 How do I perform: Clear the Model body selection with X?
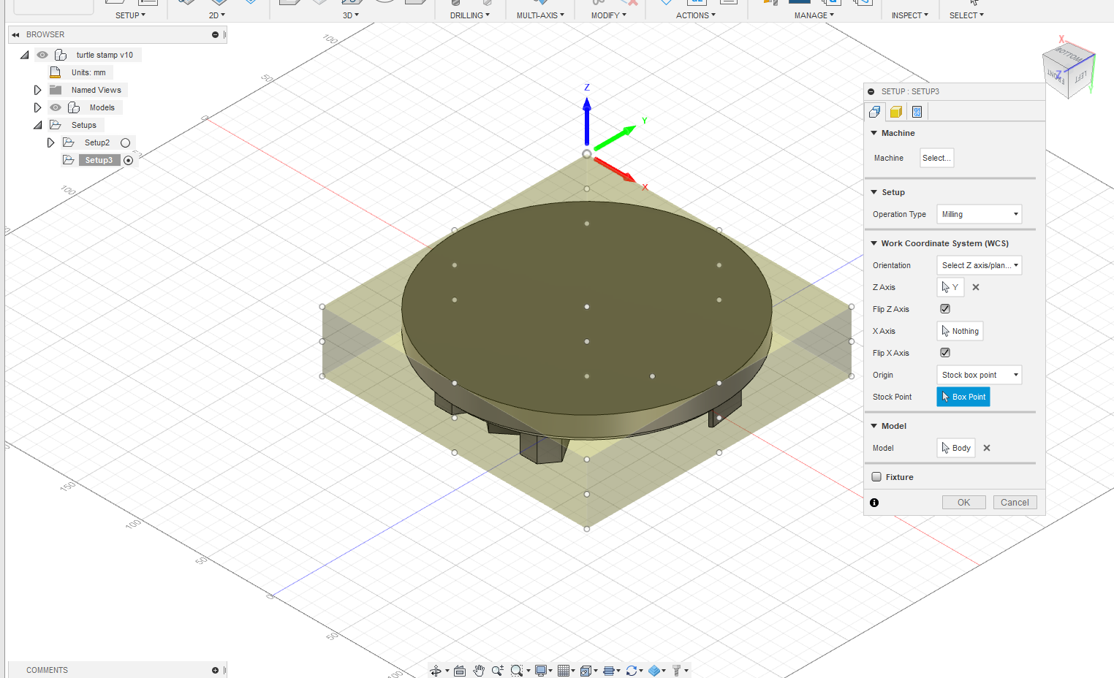(x=987, y=448)
